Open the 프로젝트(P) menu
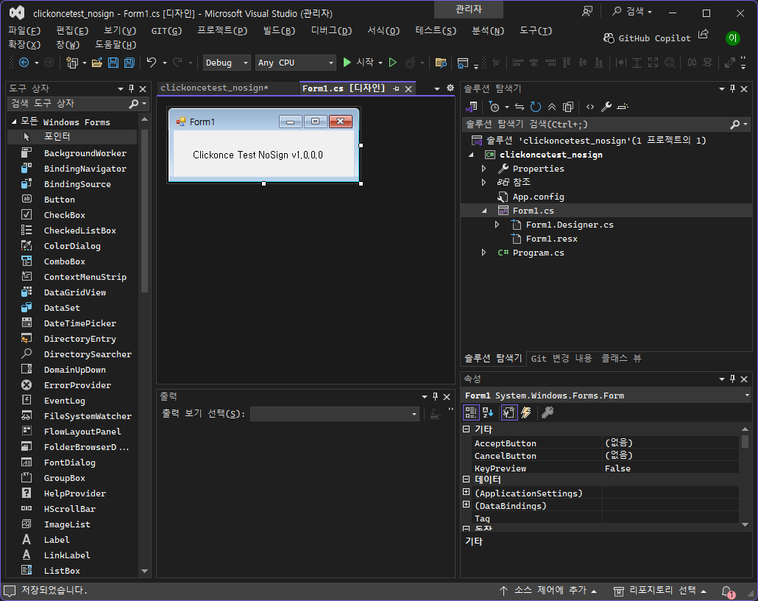The height and width of the screenshot is (601, 758). pos(222,31)
